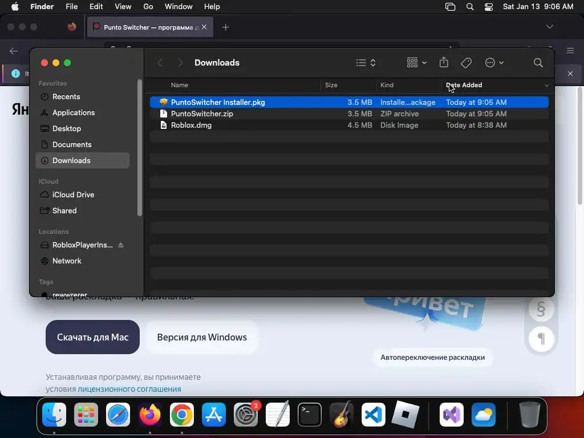This screenshot has height=438, width=584.
Task: Open the Weather app in the Dock
Action: tap(484, 415)
